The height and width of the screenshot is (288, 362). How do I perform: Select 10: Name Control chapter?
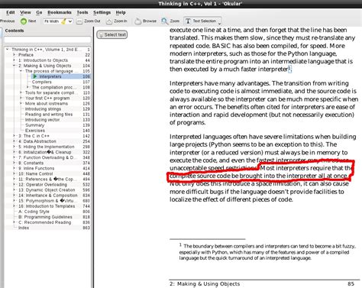[36, 173]
